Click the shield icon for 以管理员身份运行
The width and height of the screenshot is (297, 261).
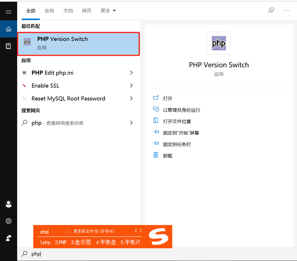point(156,109)
